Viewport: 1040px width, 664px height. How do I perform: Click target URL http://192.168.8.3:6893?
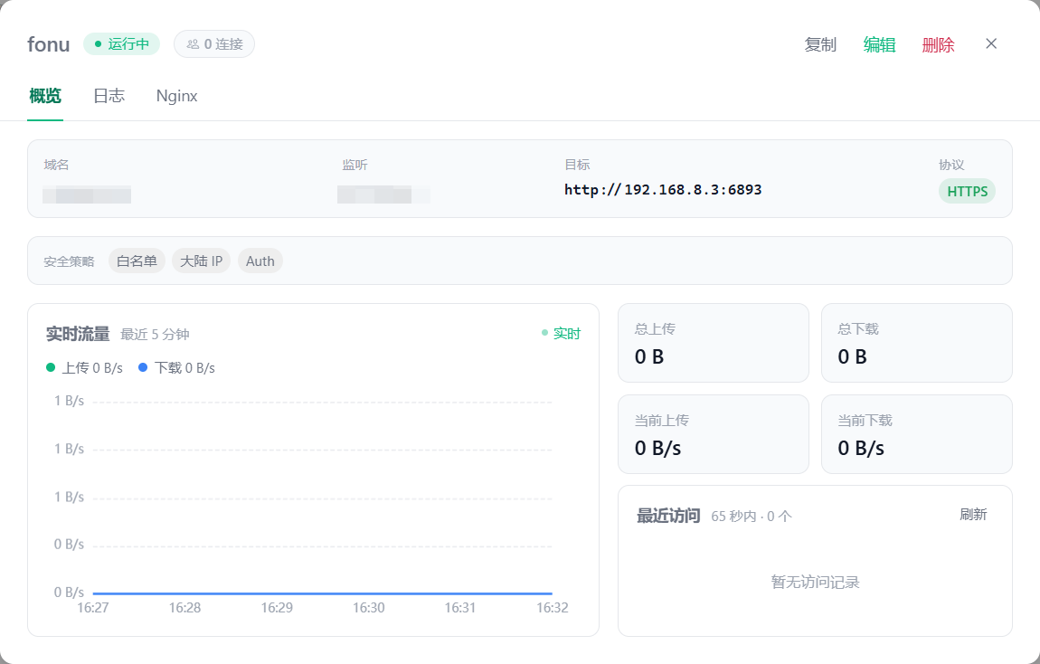[x=663, y=190]
